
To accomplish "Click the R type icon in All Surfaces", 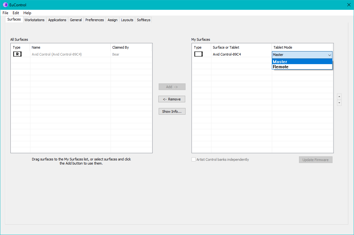I will pos(17,54).
